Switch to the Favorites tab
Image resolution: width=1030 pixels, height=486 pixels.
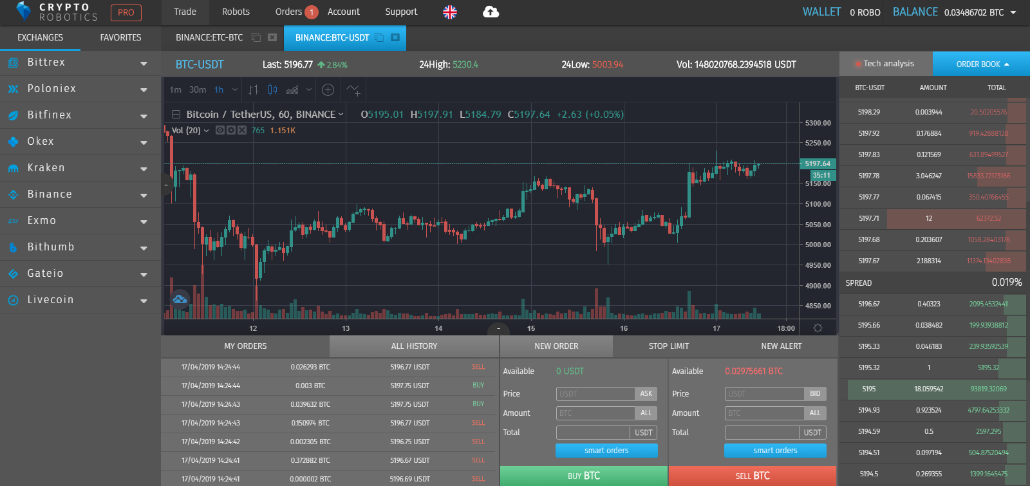[x=120, y=38]
